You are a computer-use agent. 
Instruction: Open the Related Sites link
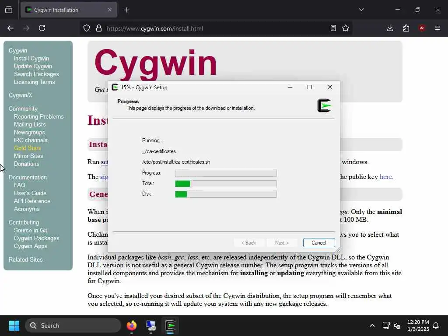coord(25,260)
